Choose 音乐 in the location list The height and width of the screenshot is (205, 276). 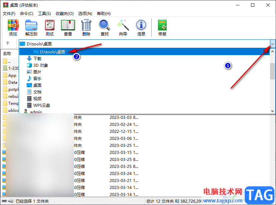(x=37, y=78)
